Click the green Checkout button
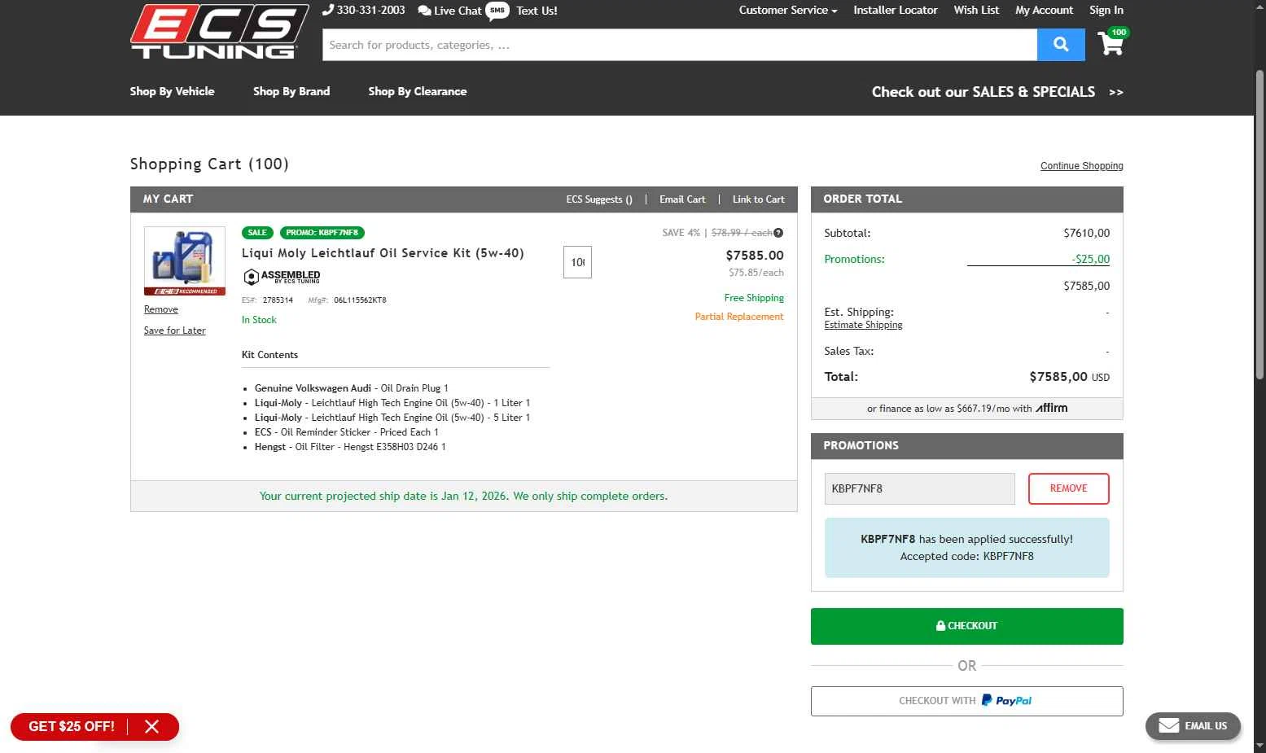This screenshot has width=1266, height=753. tap(966, 626)
